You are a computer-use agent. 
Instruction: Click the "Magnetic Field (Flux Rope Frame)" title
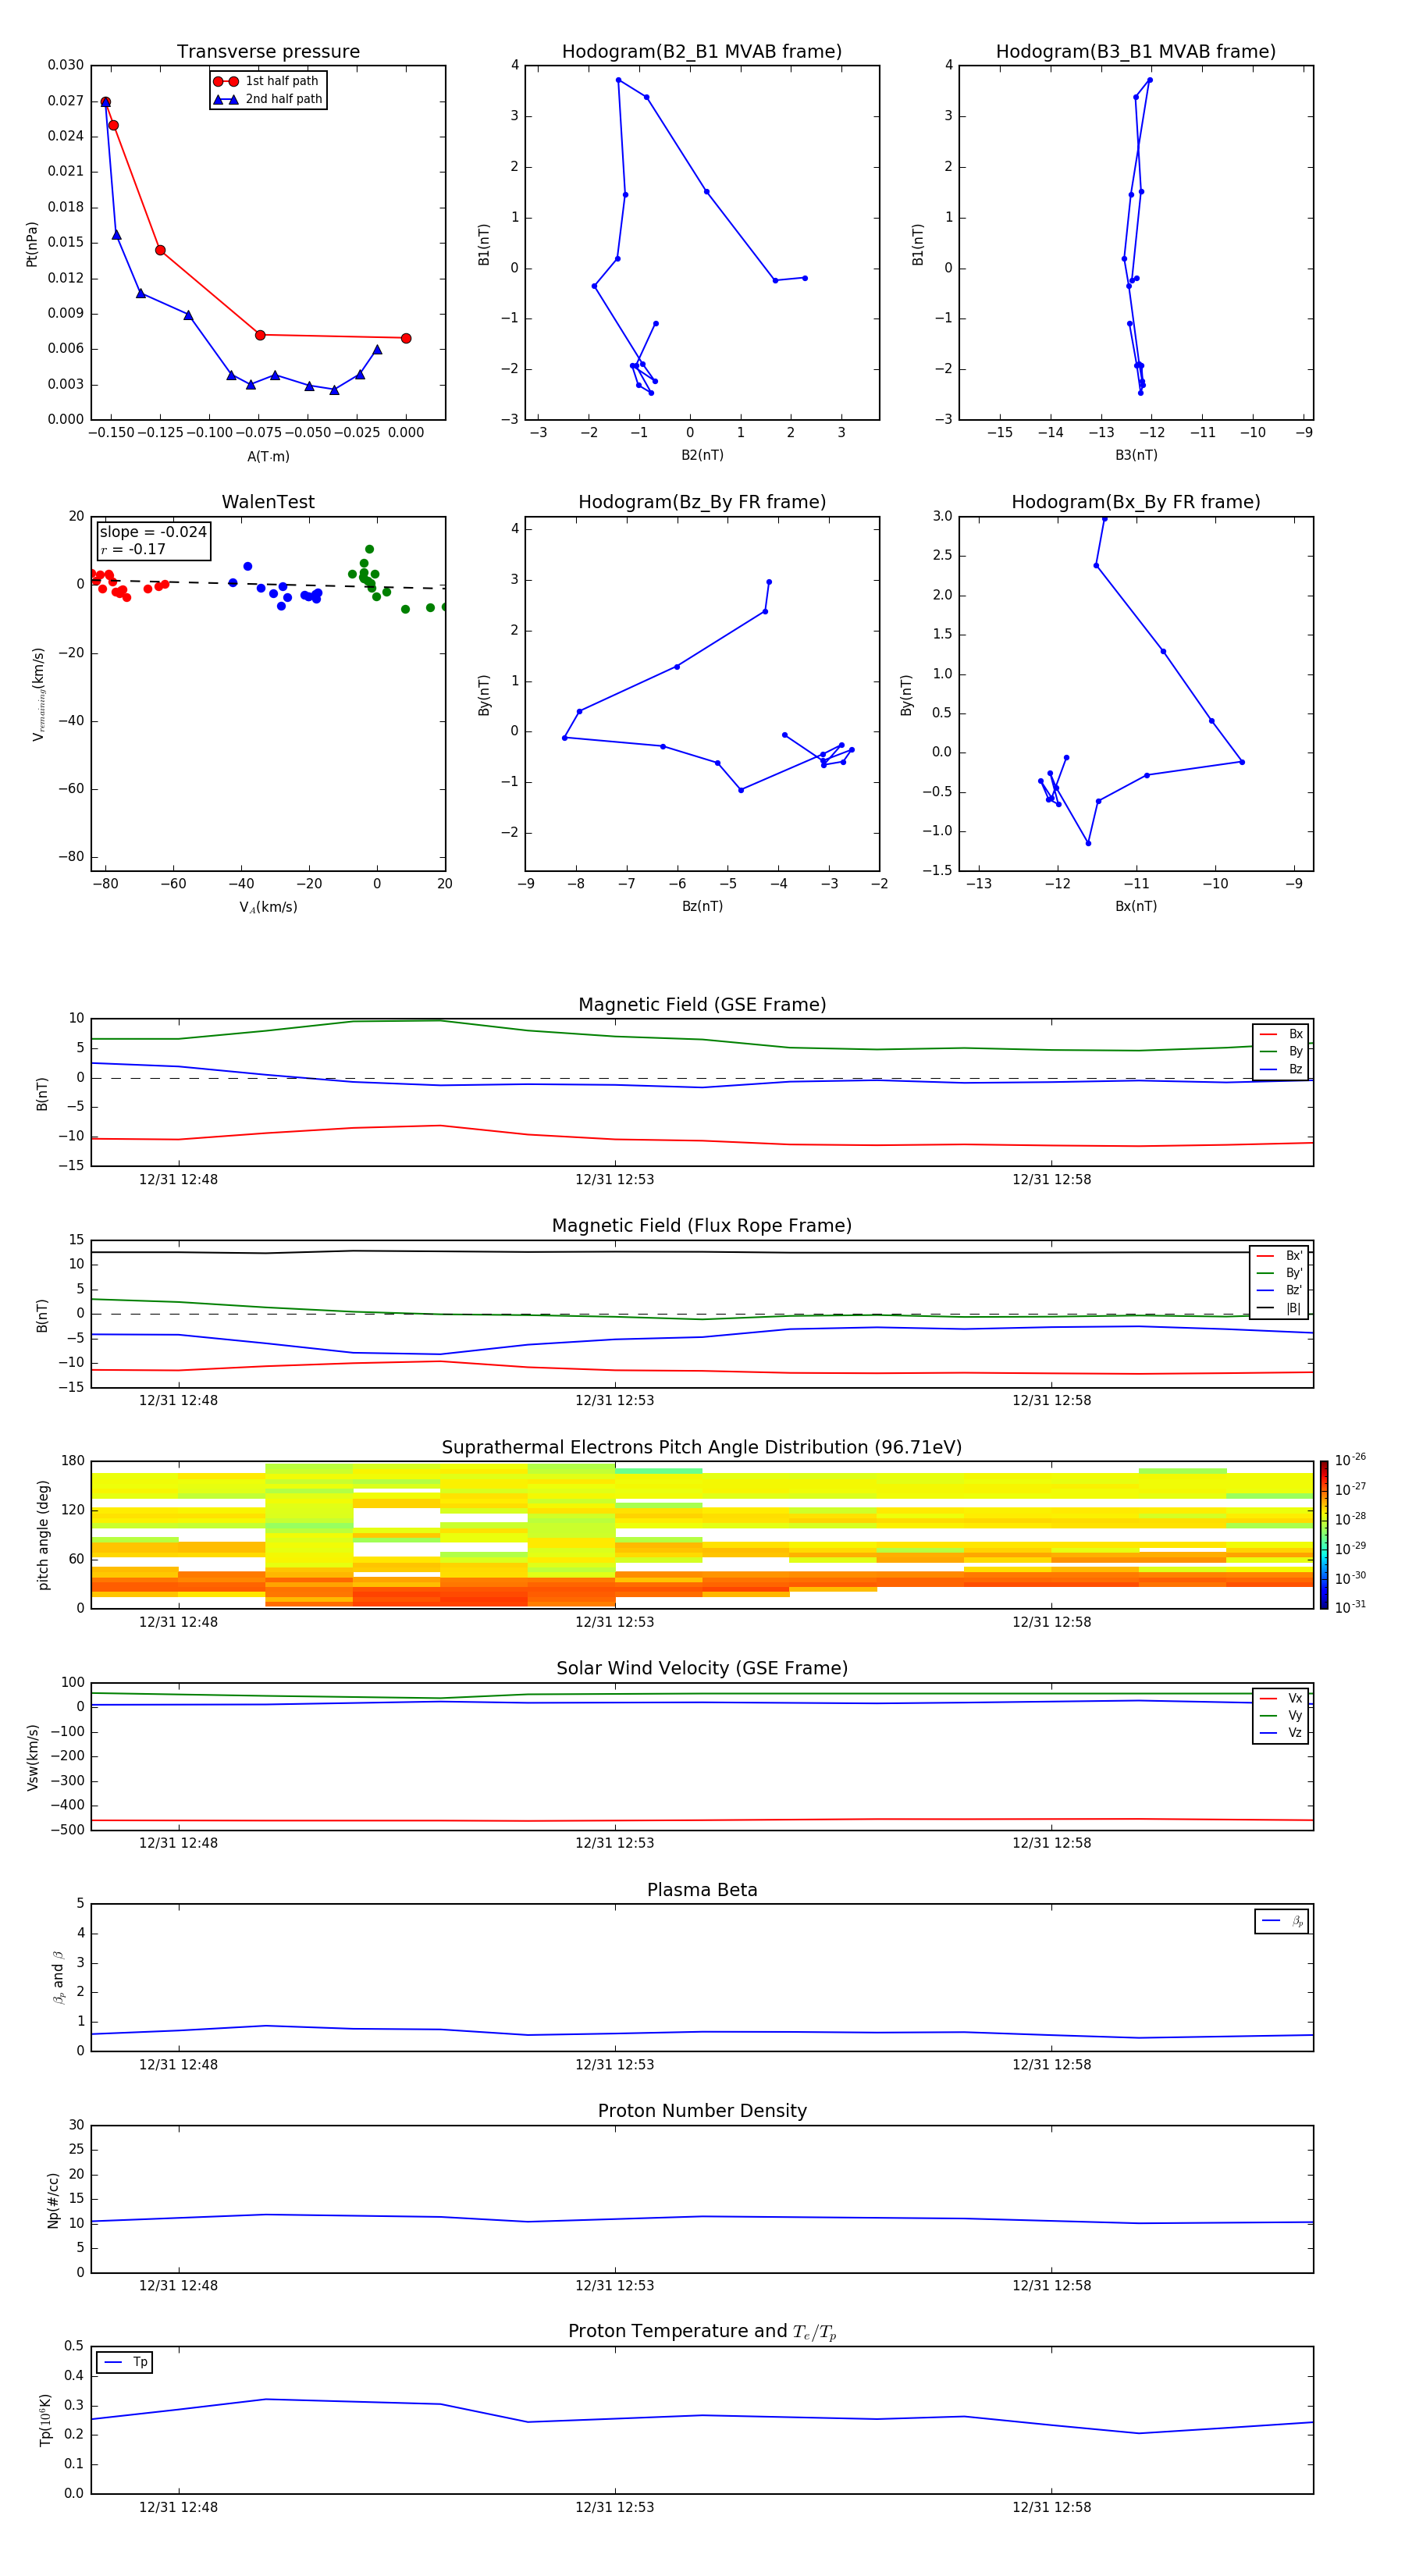tap(702, 1226)
